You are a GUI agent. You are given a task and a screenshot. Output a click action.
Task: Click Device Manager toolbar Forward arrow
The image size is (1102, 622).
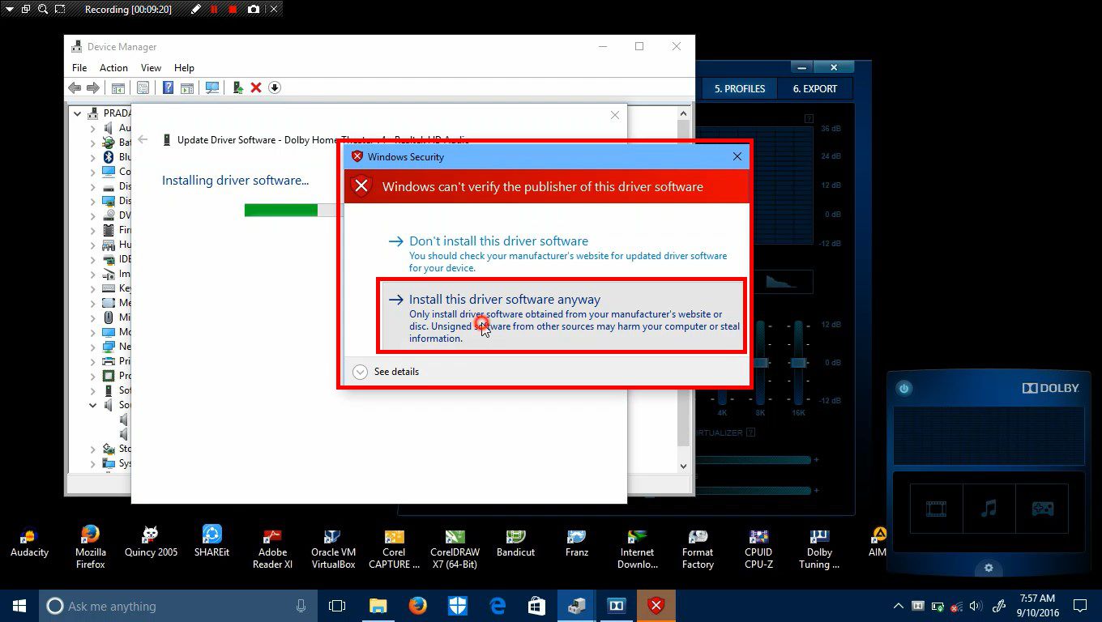[93, 87]
